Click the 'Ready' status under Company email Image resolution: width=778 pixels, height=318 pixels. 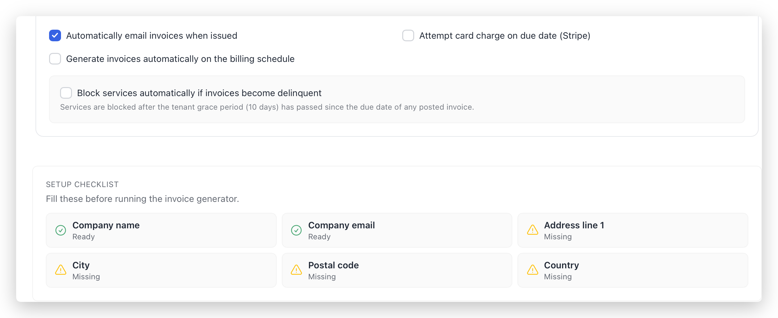click(319, 237)
